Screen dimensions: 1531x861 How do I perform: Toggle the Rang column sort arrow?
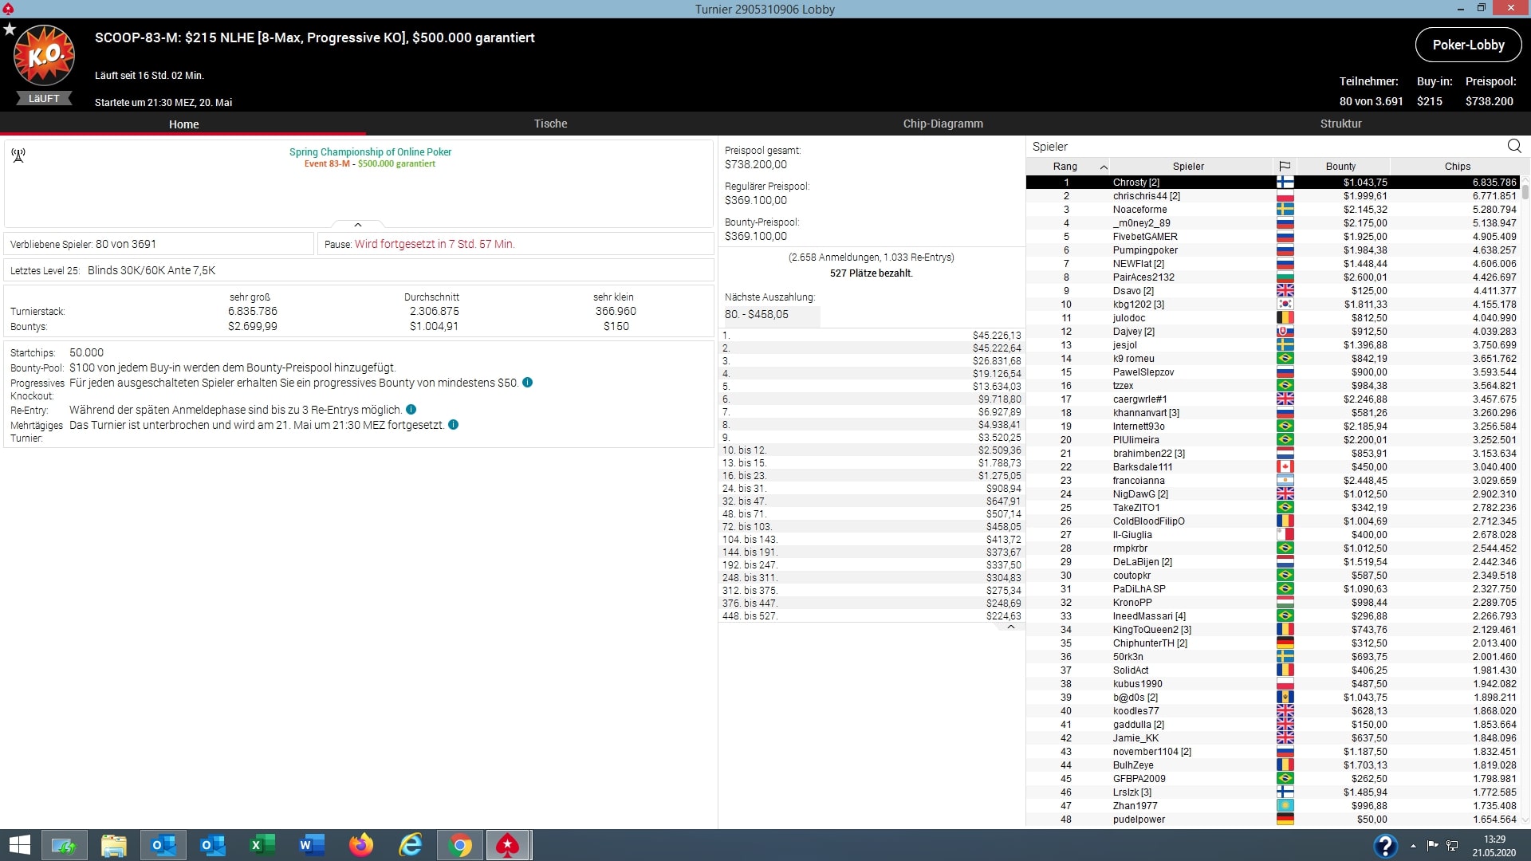[x=1104, y=167]
